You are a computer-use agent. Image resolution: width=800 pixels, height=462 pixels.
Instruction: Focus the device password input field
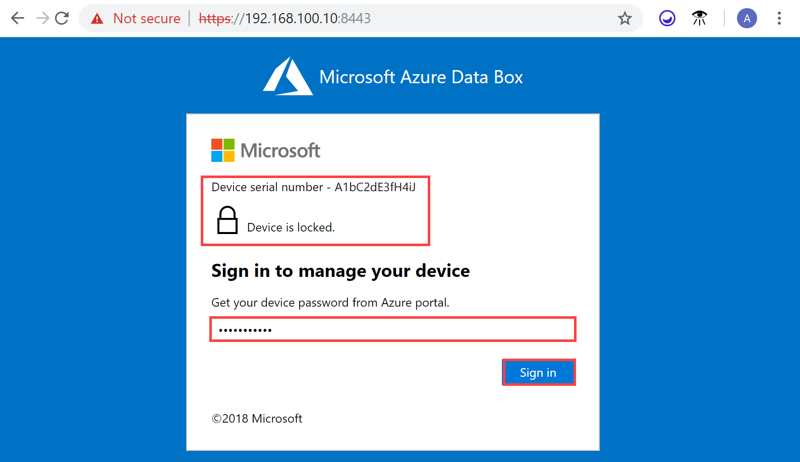click(393, 329)
